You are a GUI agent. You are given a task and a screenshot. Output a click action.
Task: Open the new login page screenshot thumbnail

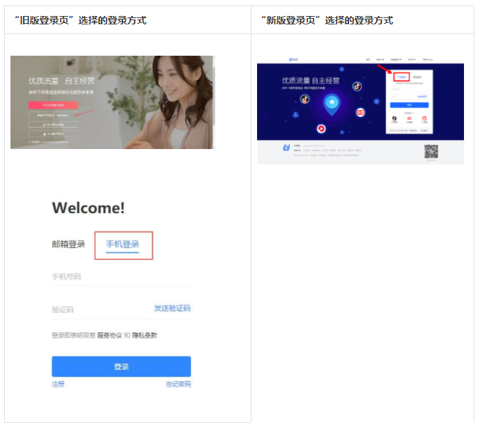point(360,110)
